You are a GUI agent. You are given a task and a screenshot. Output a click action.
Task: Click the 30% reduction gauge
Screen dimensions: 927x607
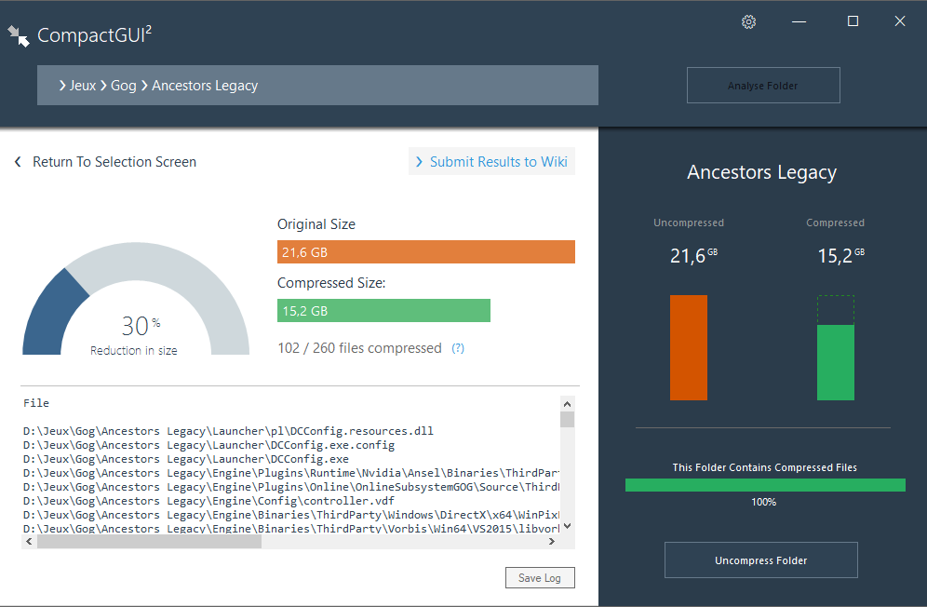tap(136, 299)
